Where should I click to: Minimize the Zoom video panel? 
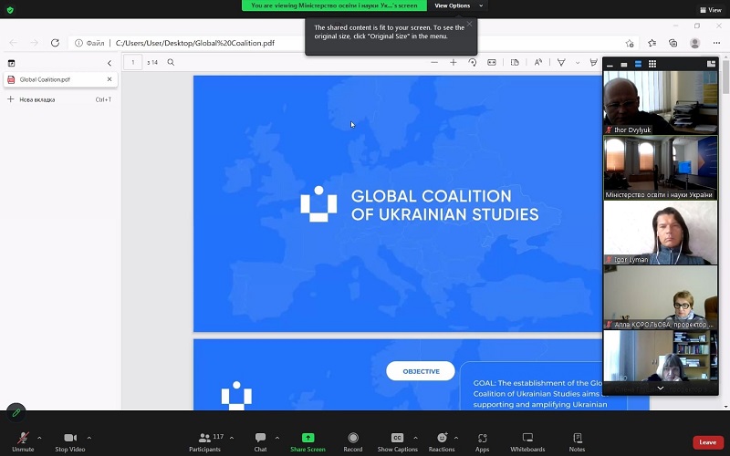(610, 65)
